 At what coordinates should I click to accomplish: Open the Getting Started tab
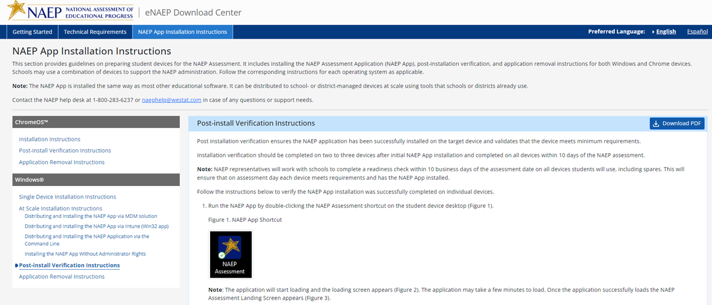[32, 32]
